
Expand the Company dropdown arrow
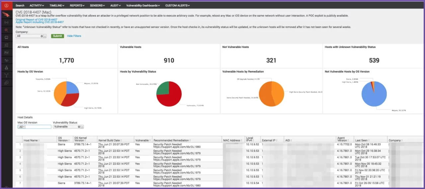point(45,36)
